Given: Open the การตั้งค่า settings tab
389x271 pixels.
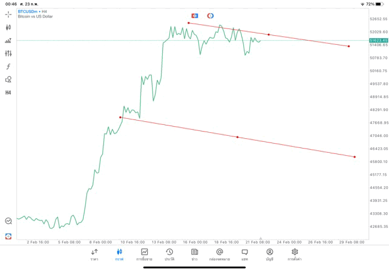Looking at the screenshot, I should (295, 254).
